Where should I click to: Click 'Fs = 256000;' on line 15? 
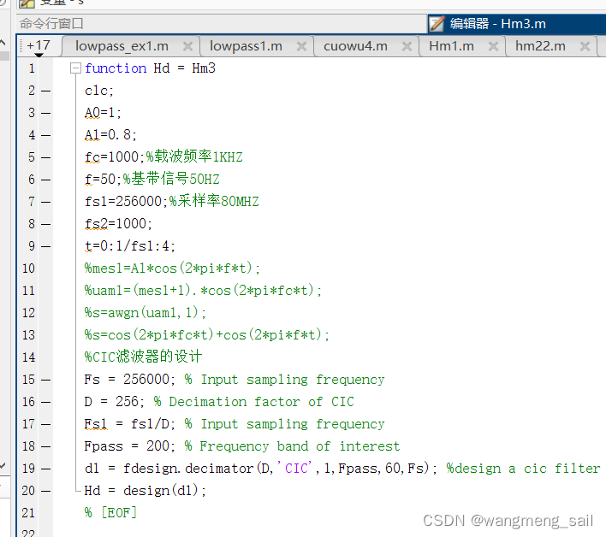pos(130,380)
